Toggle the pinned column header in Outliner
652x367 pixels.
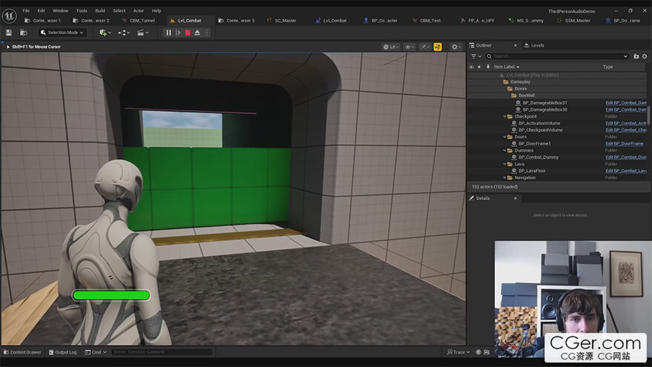479,67
